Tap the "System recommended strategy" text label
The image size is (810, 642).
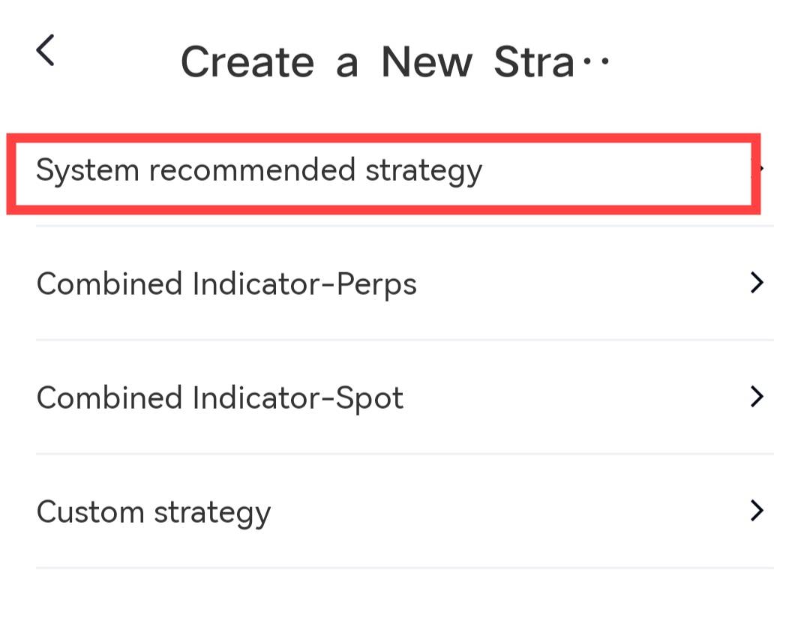259,171
